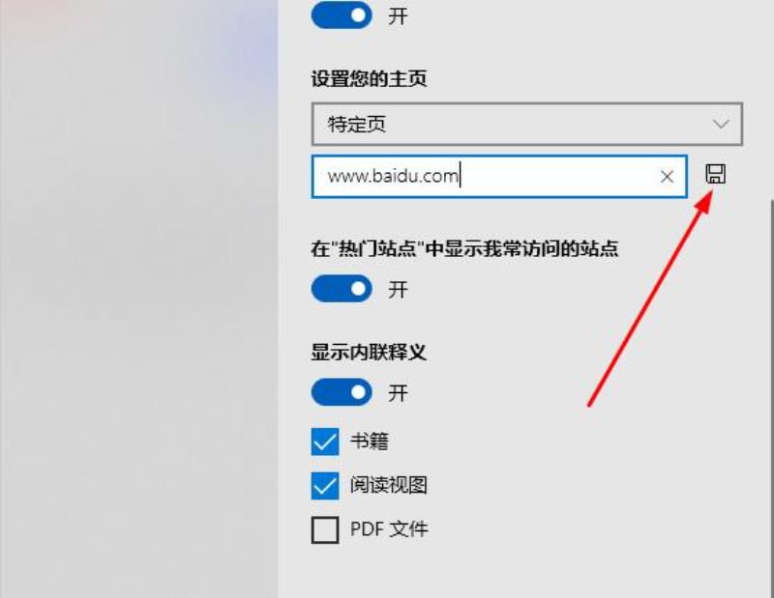Image resolution: width=774 pixels, height=598 pixels.
Task: Clear the www.baidu.com text with X
Action: point(667,177)
